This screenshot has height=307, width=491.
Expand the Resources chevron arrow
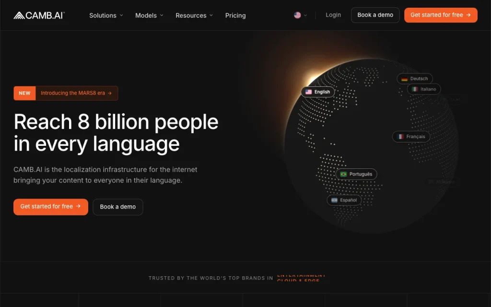point(211,15)
